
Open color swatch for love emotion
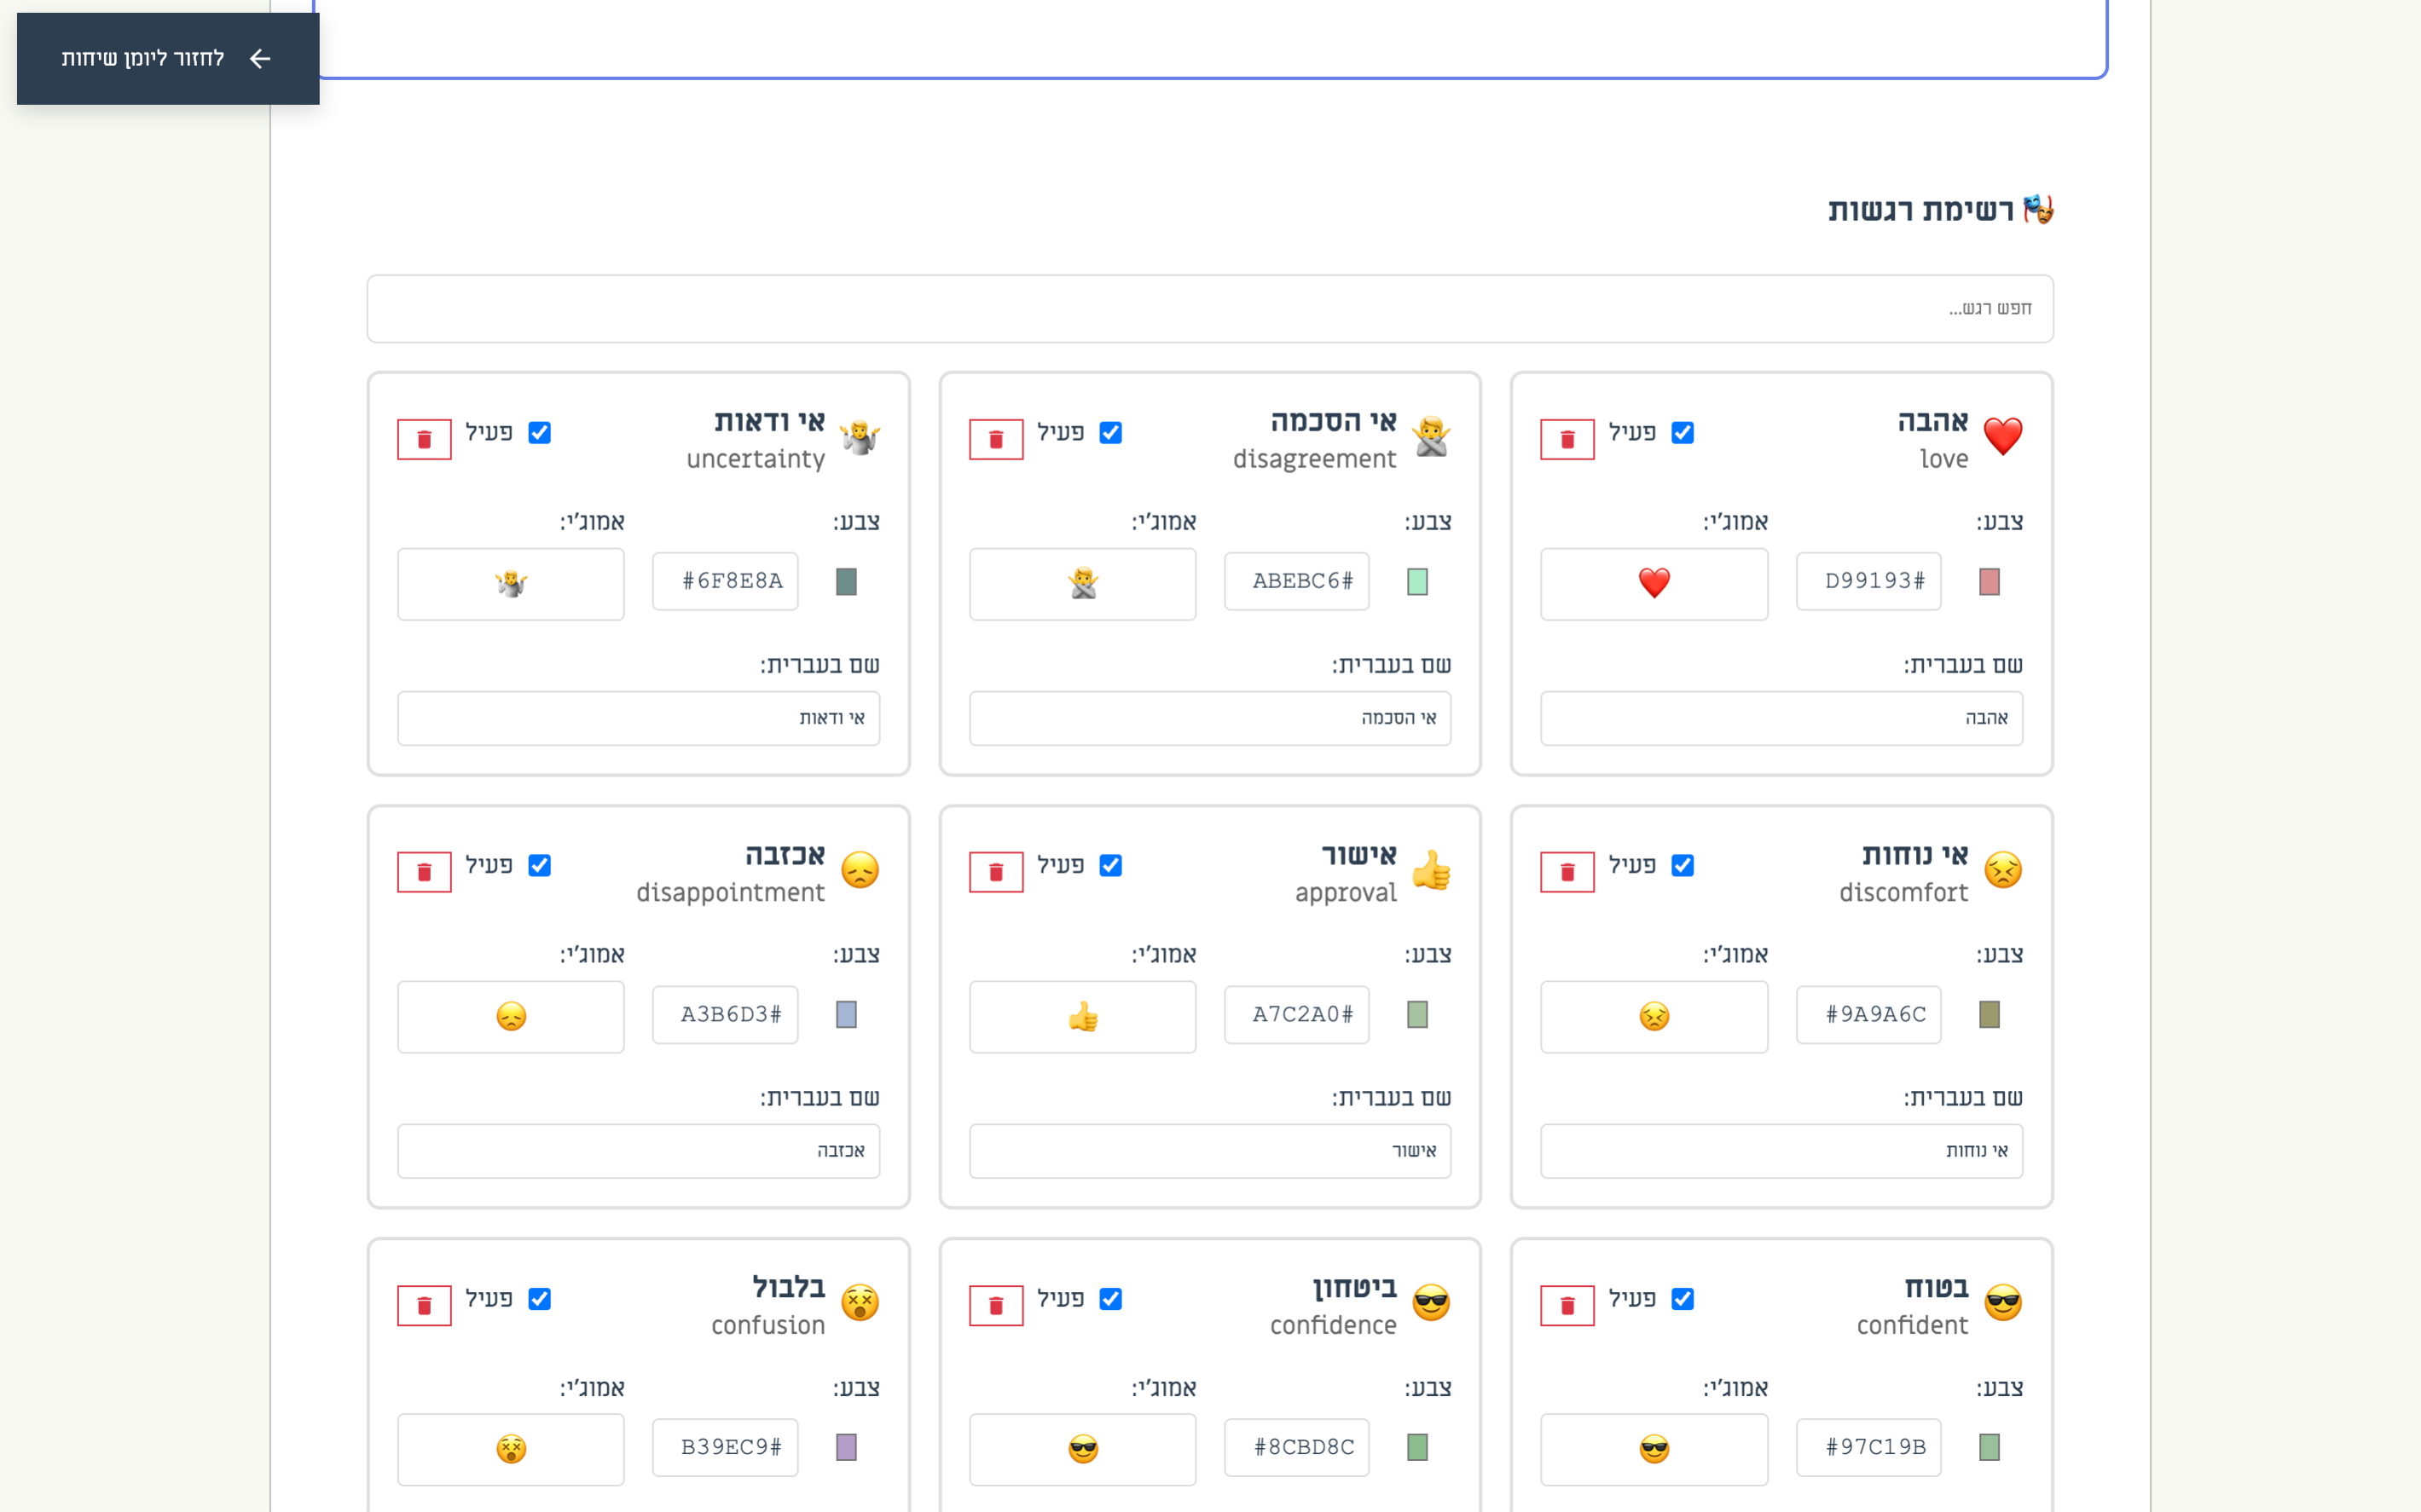click(x=1989, y=581)
